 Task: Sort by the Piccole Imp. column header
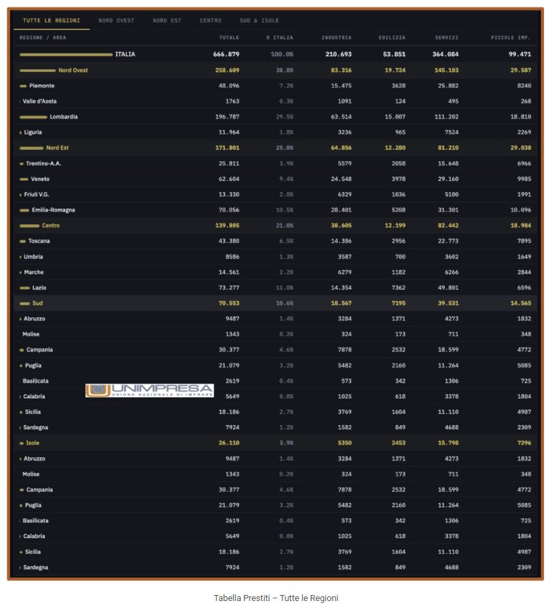pos(511,37)
